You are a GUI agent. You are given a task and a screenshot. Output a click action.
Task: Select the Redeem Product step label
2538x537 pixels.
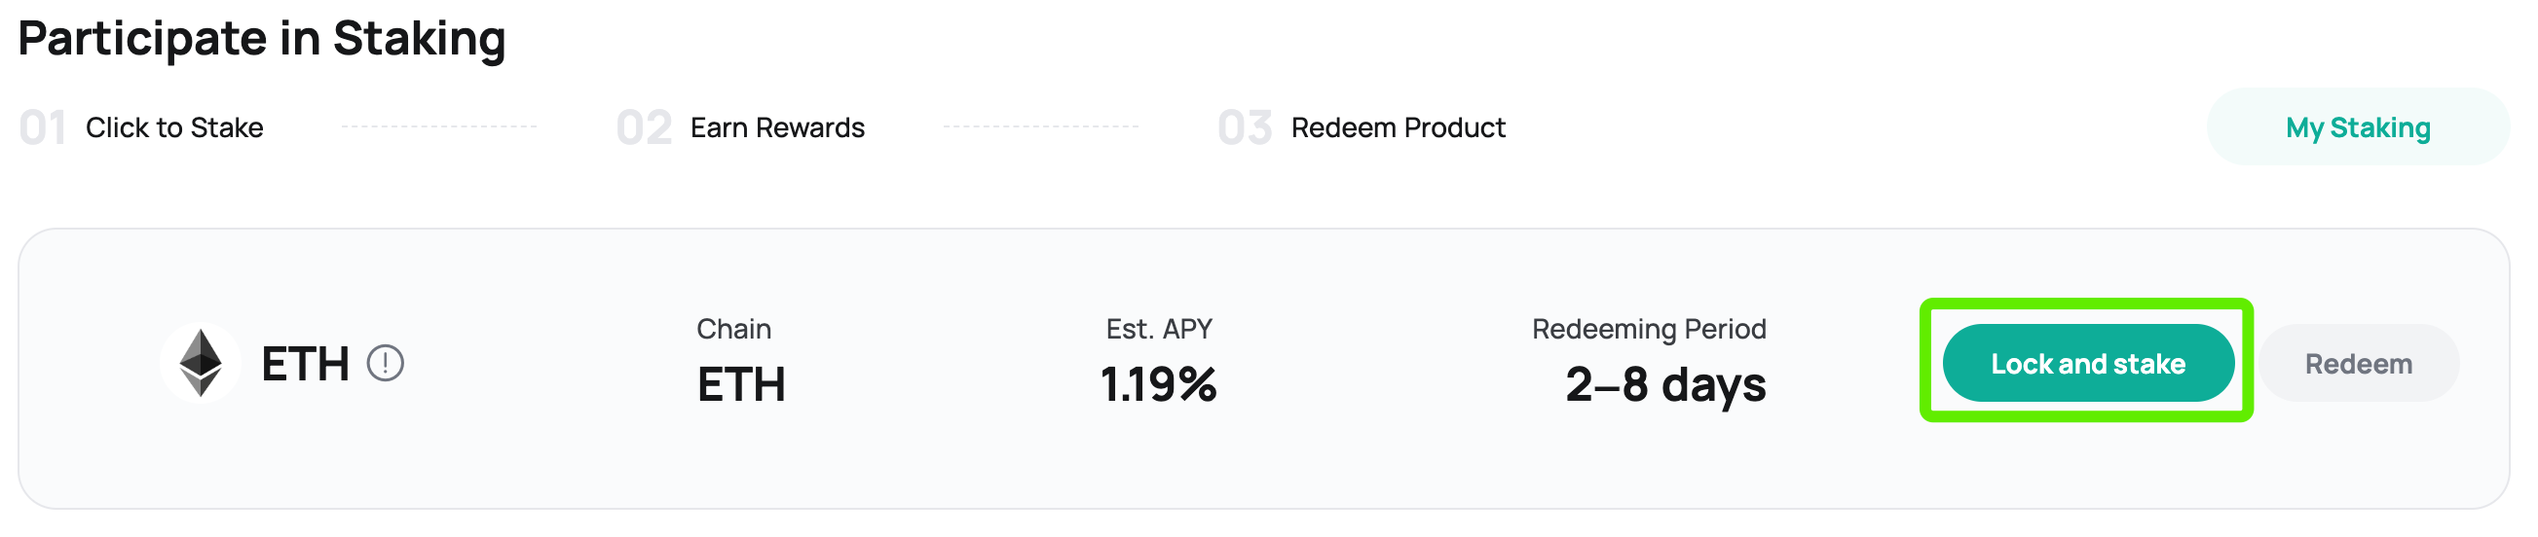(1399, 127)
